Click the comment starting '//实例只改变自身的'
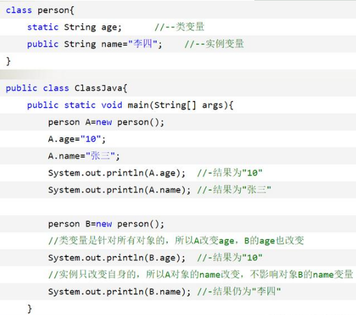 pyautogui.click(x=201, y=275)
